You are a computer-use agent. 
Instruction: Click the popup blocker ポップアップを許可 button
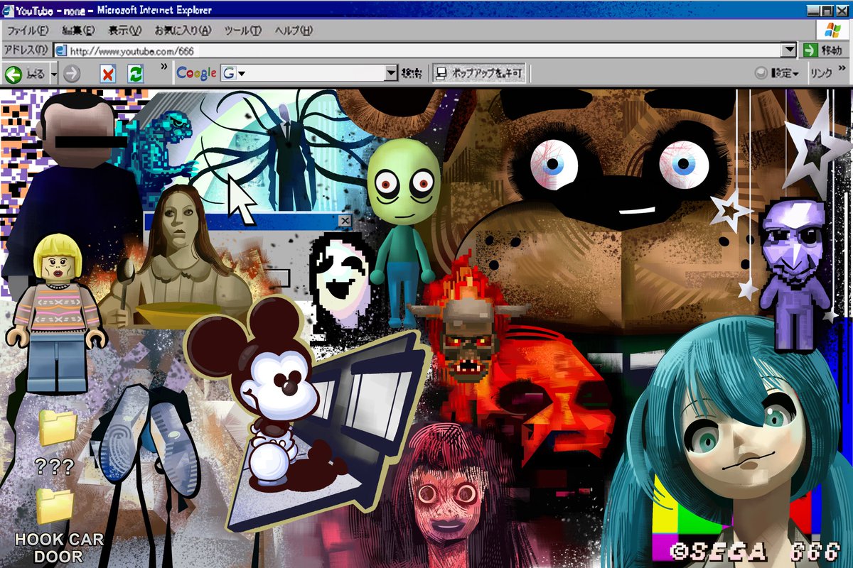(x=479, y=73)
